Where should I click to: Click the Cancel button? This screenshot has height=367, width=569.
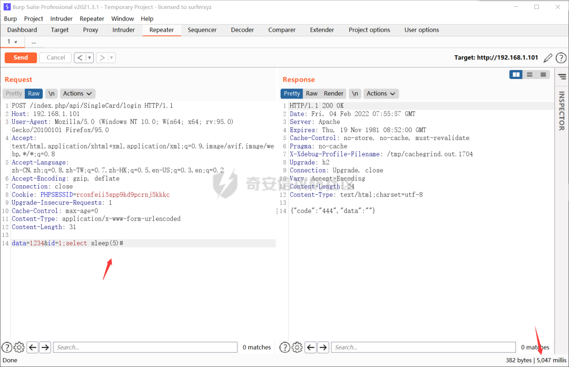[x=55, y=58]
